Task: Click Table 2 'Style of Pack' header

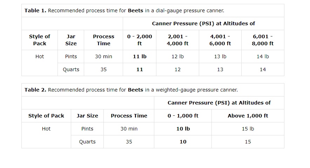Action: click(x=46, y=116)
